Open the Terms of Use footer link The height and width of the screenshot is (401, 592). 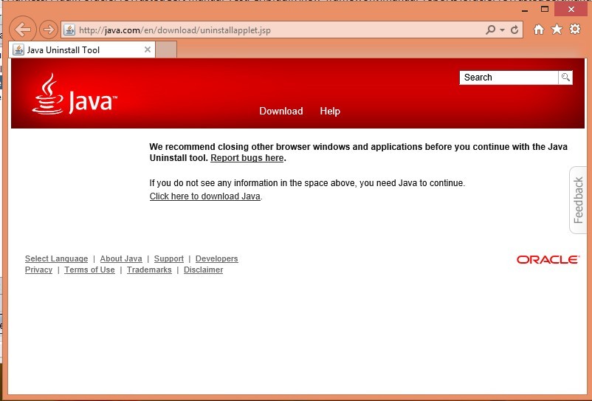coord(89,270)
